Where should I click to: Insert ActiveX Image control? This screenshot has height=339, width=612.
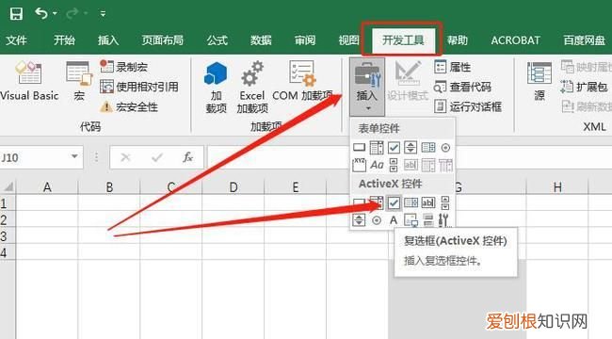[x=411, y=220]
